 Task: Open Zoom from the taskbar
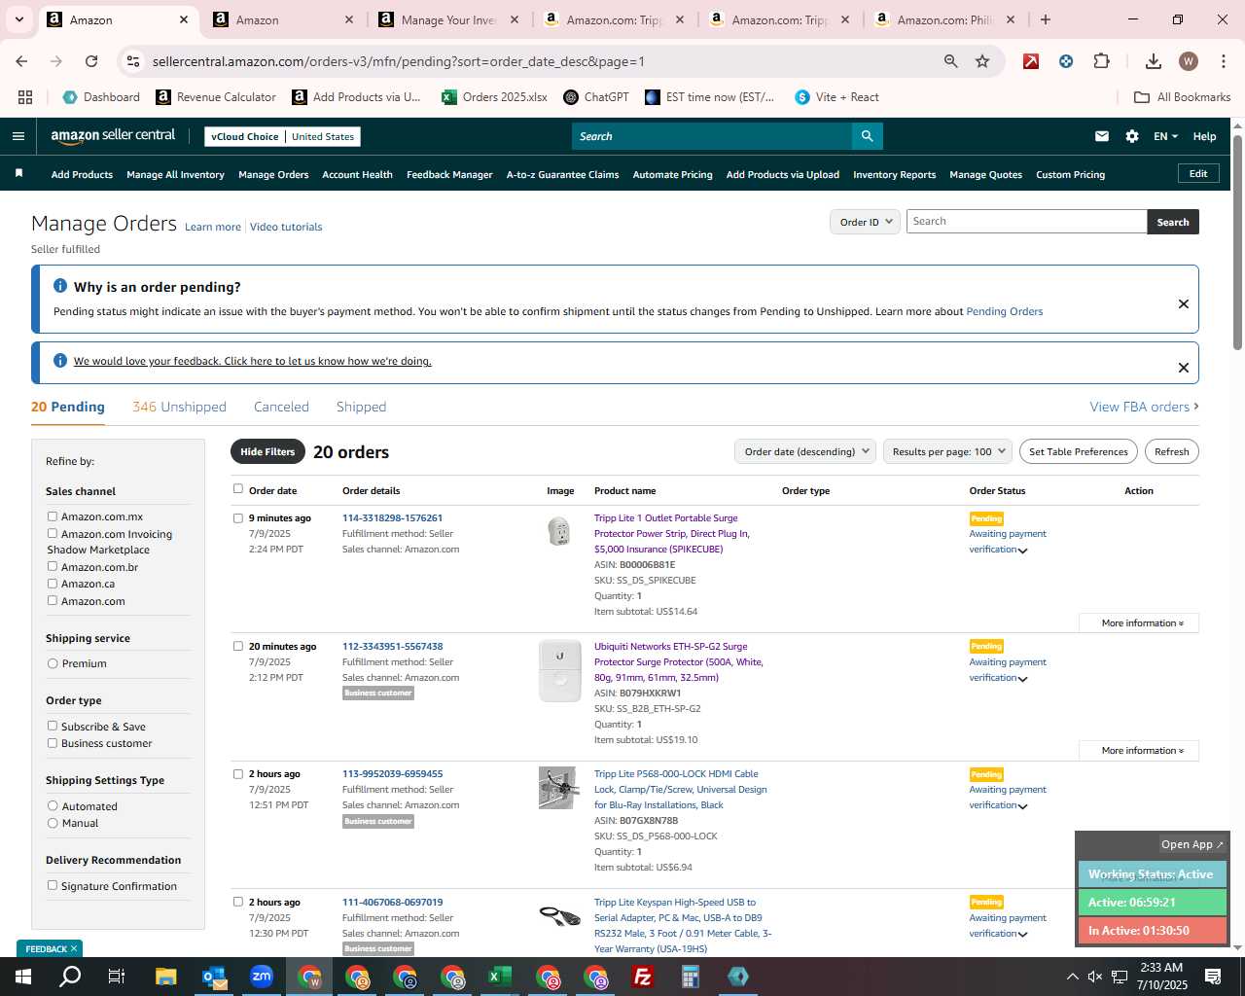coord(262,977)
